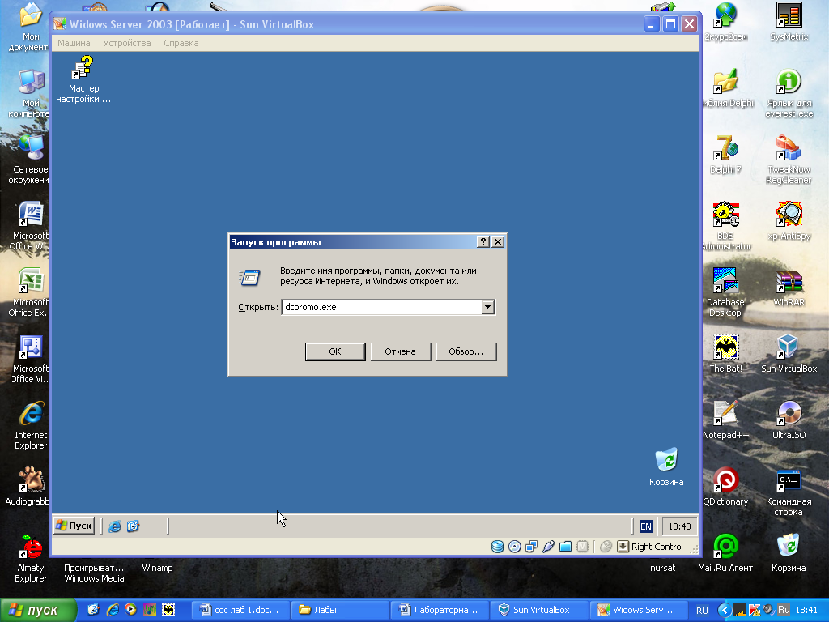Expand the Открыть combo box dropdown arrow
The image size is (829, 622).
click(487, 307)
